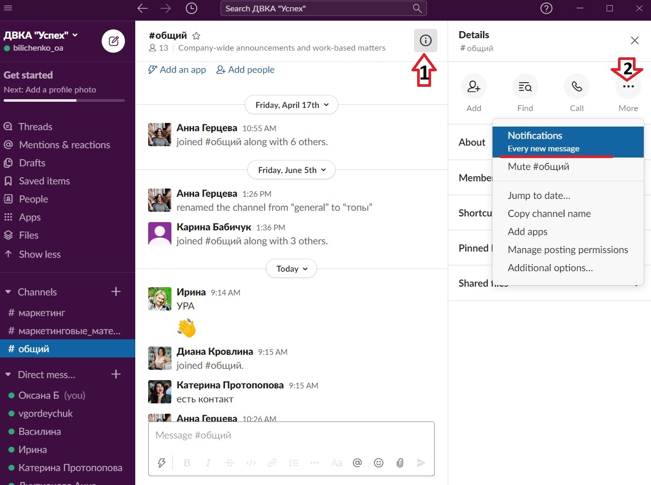This screenshot has width=651, height=485.
Task: Toggle italic formatting in composer
Action: pos(209,463)
